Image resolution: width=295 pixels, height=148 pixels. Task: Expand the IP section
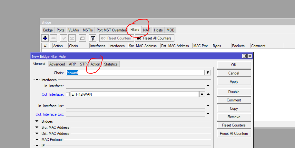coord(37,145)
